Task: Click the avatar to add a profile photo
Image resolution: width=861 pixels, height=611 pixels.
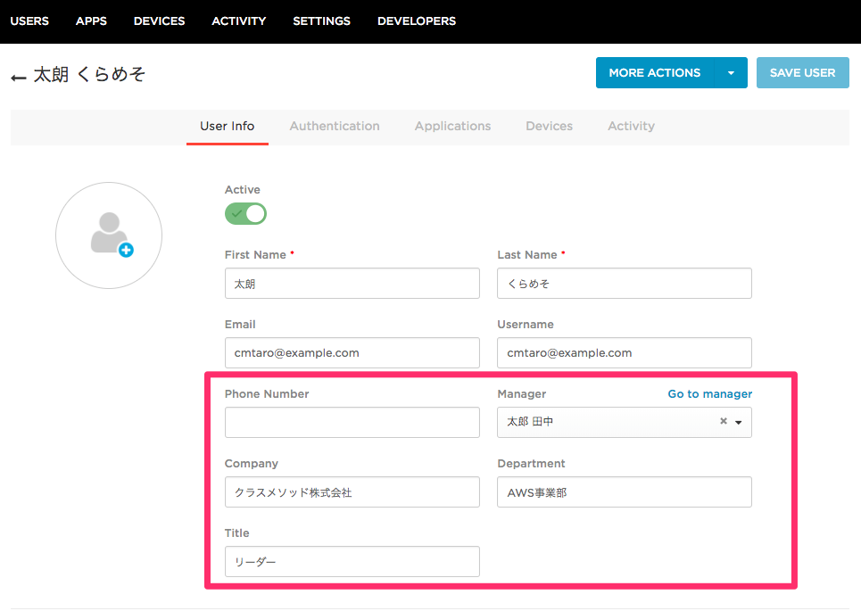Action: coord(108,235)
